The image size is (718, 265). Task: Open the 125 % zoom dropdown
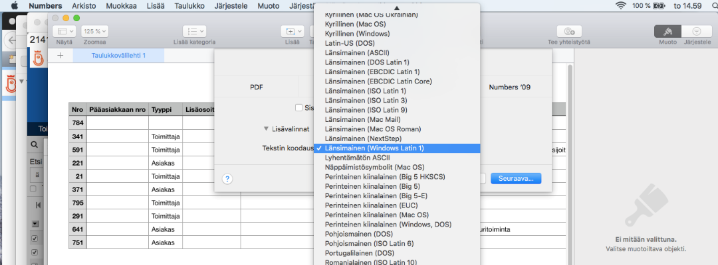pos(95,31)
